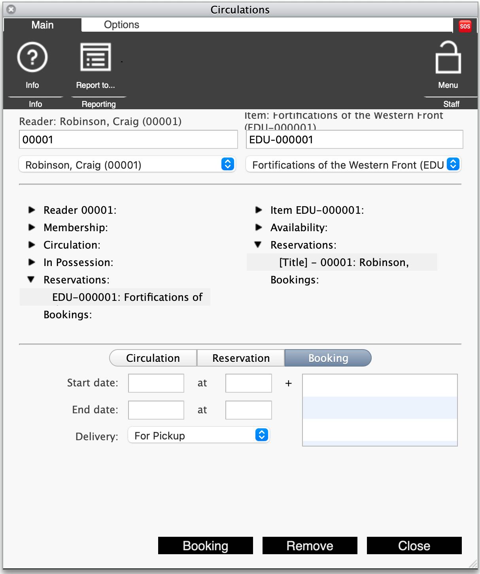Viewport: 480px width, 574px height.
Task: Switch to the Main tab
Action: coord(42,25)
